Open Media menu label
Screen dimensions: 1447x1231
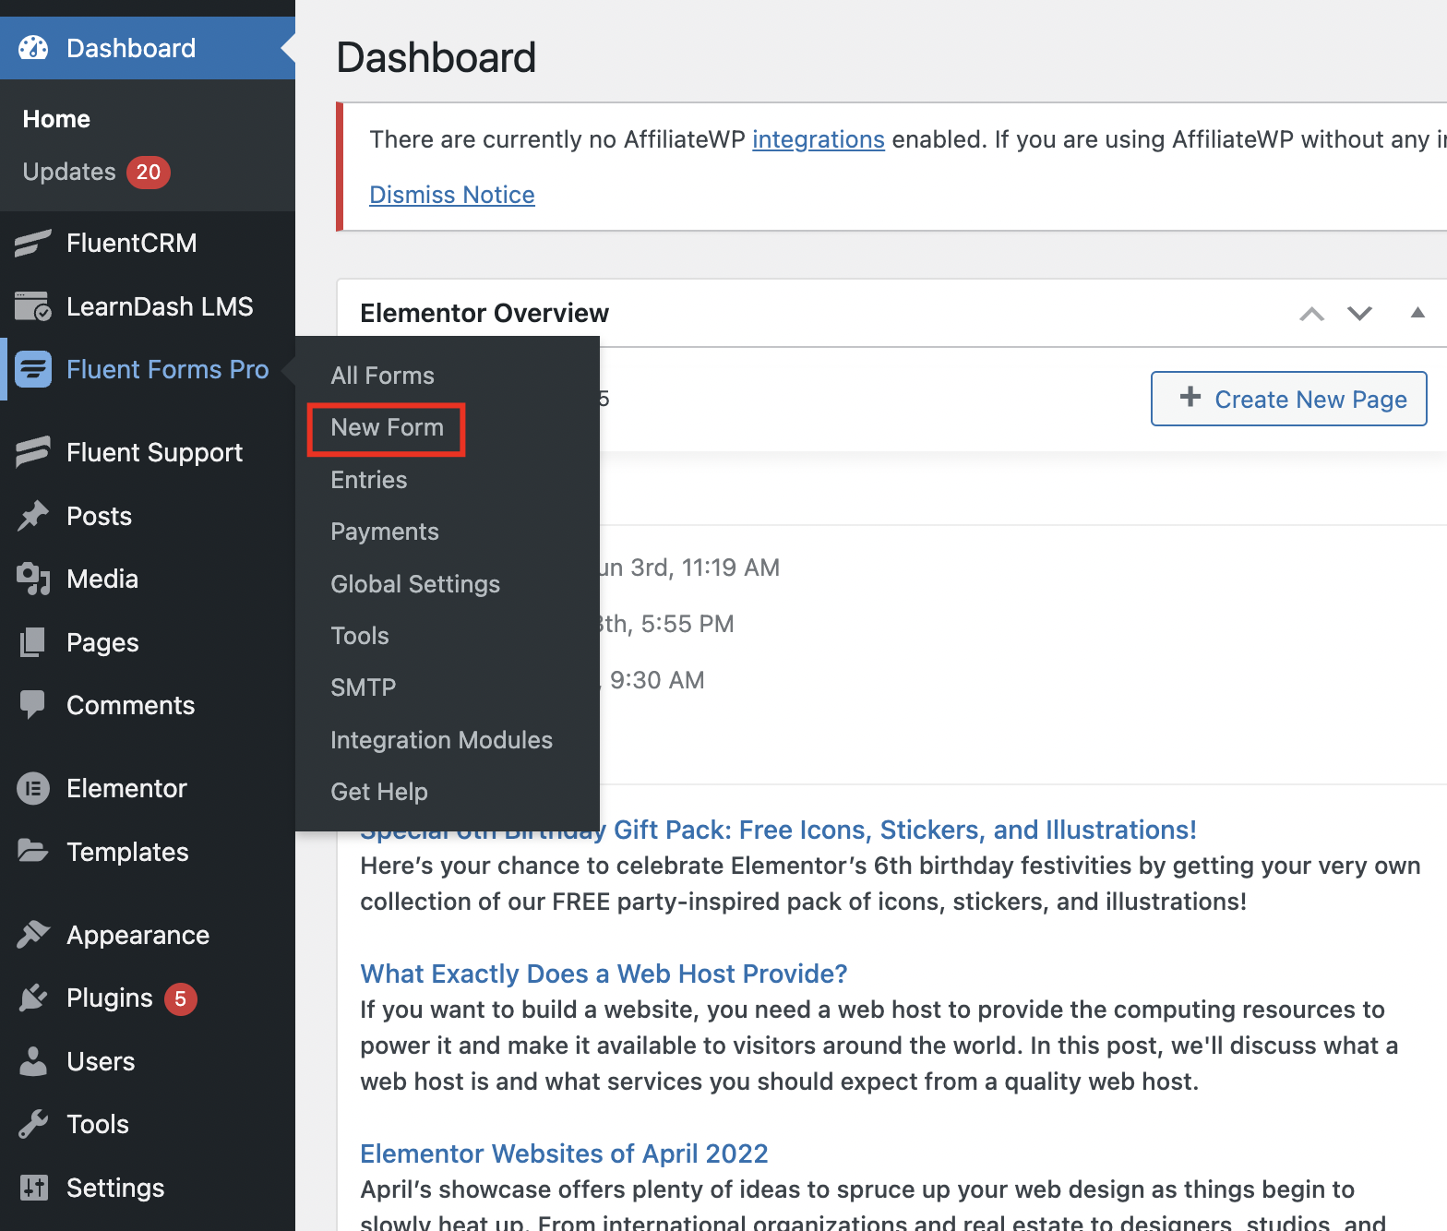[102, 579]
